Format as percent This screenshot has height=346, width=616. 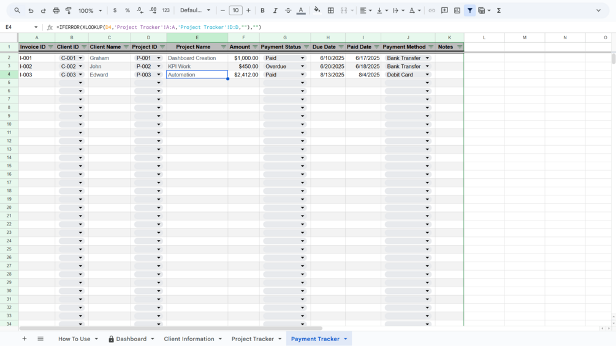click(x=127, y=10)
